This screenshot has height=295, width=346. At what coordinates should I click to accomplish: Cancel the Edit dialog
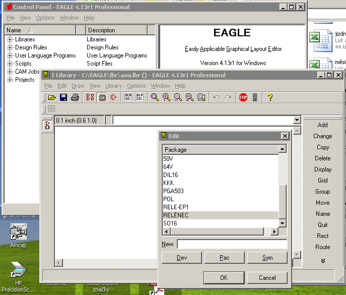click(x=267, y=277)
